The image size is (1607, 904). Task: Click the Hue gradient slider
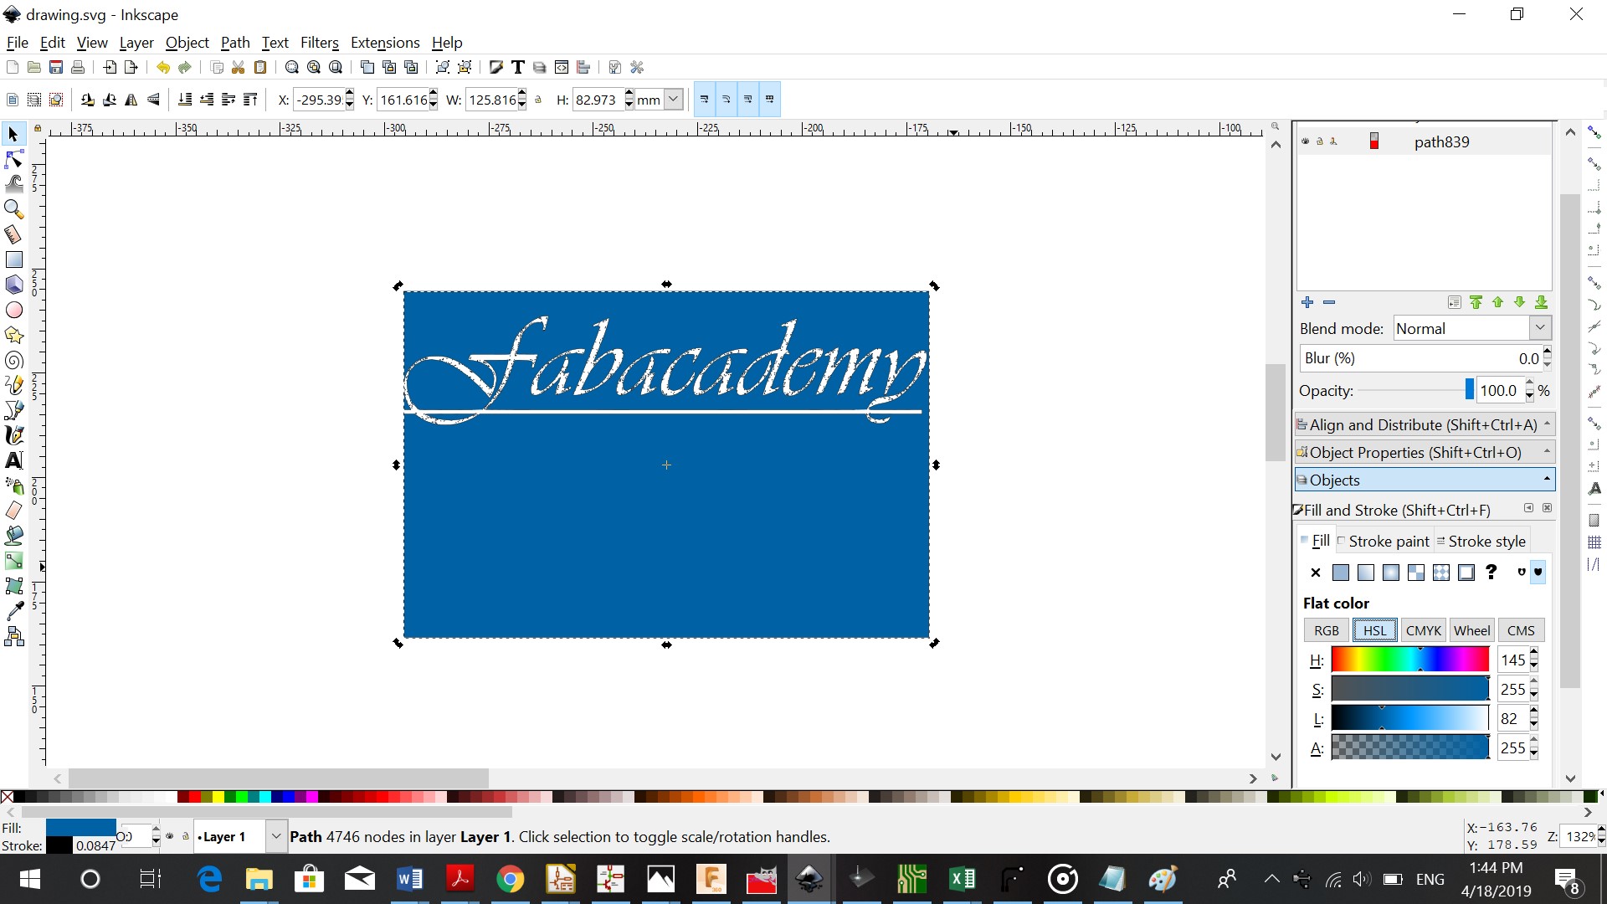(x=1409, y=660)
